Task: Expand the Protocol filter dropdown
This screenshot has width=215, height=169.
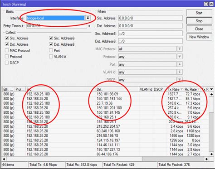Action: (x=180, y=57)
